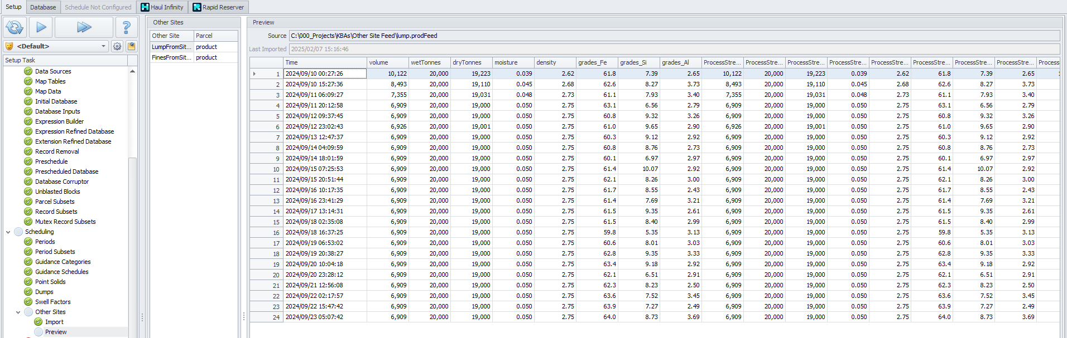Screen dimensions: 1067x338
Task: Collapse the Other Sites tree node
Action: tap(18, 312)
